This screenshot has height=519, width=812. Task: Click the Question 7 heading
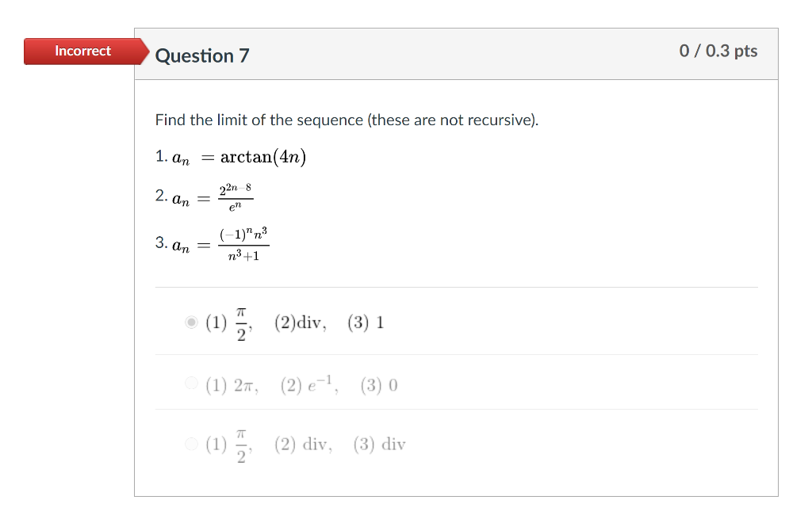(x=202, y=55)
